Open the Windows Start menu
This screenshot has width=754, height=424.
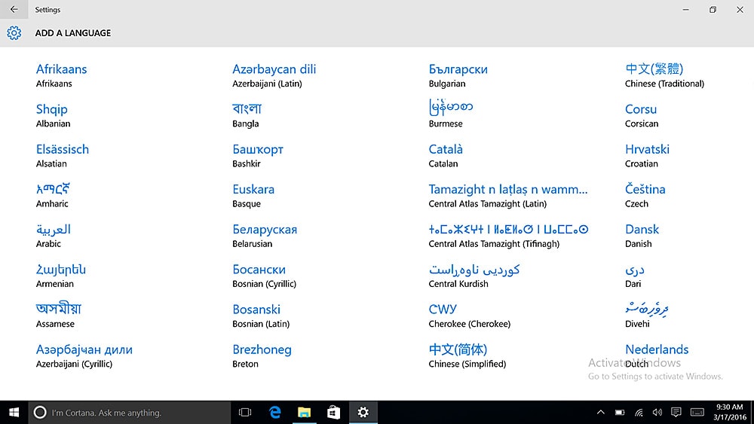click(x=14, y=412)
